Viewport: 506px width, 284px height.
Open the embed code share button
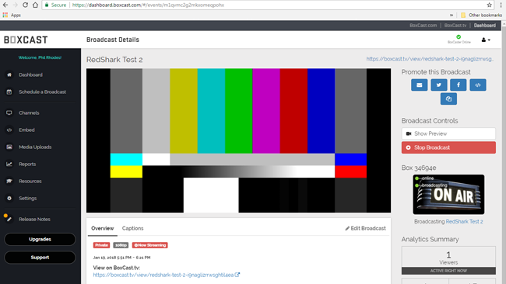tap(478, 85)
